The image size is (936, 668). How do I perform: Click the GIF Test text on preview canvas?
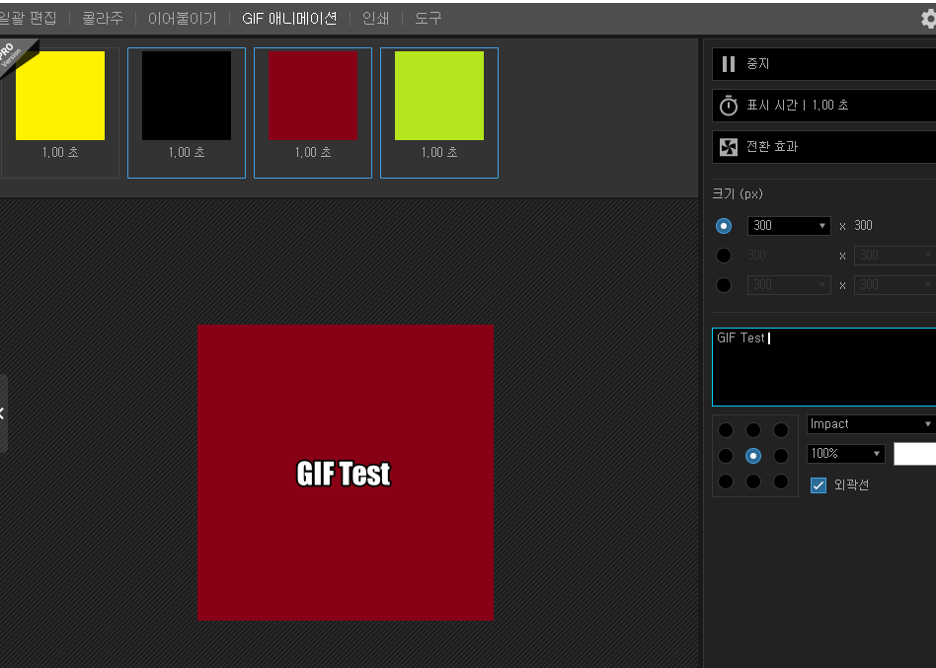pyautogui.click(x=344, y=474)
